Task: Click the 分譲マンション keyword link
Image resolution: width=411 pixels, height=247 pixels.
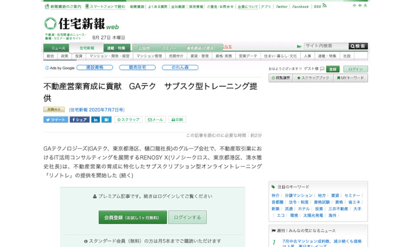Action: (x=299, y=196)
